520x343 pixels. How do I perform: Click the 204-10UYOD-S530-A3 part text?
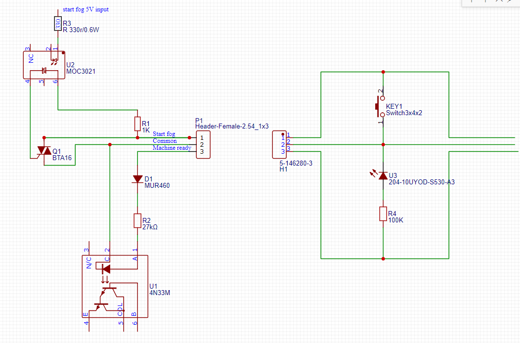[x=422, y=182]
